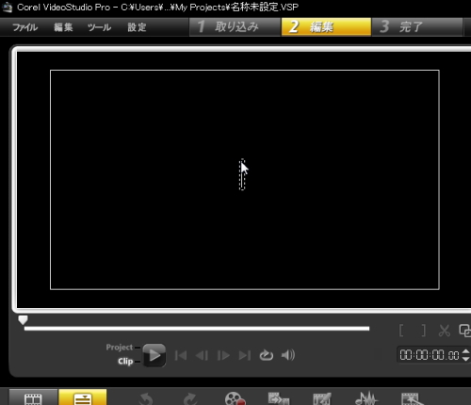The height and width of the screenshot is (405, 471).
Task: Click the Play button
Action: click(x=154, y=355)
